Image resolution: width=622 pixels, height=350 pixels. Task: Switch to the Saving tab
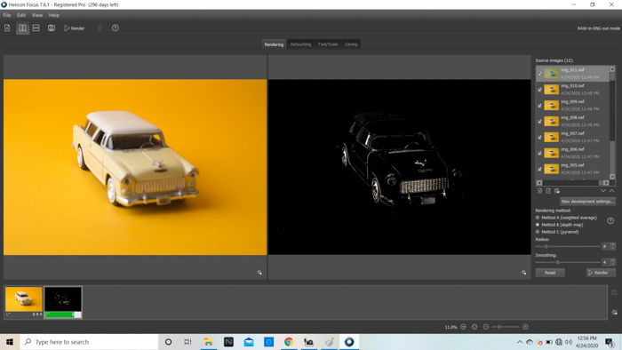click(351, 44)
